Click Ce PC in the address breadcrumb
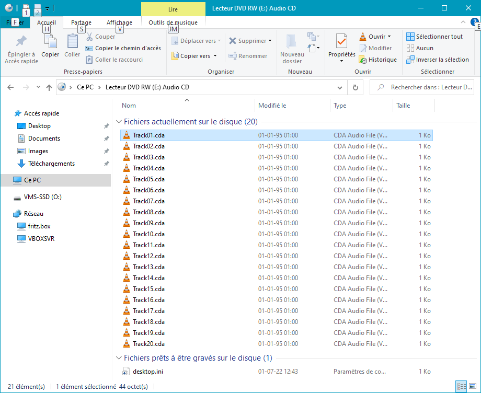The image size is (481, 393). pos(85,87)
